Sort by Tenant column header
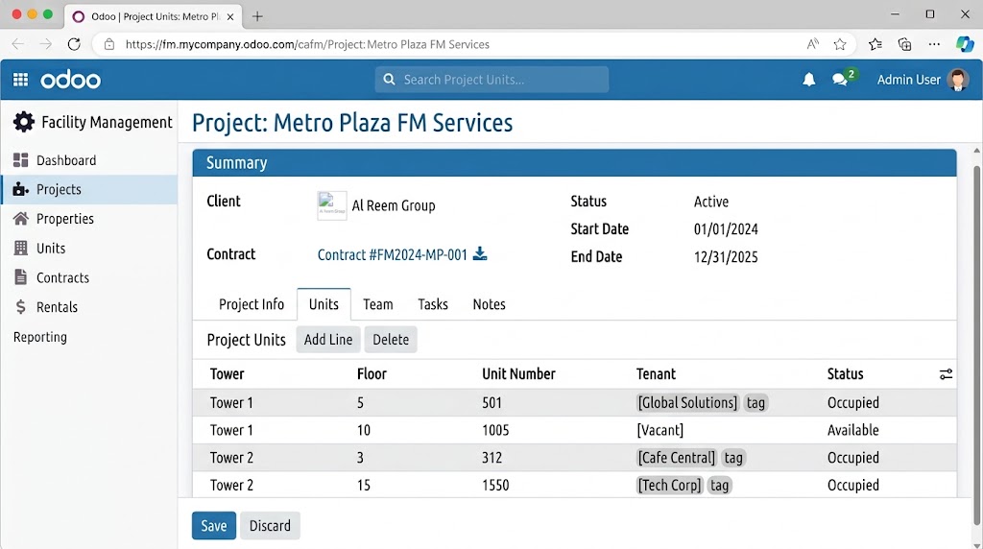 [x=656, y=374]
